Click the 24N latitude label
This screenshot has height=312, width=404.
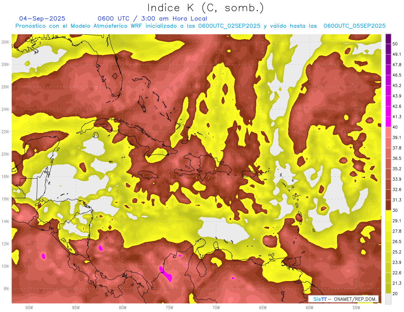point(5,109)
